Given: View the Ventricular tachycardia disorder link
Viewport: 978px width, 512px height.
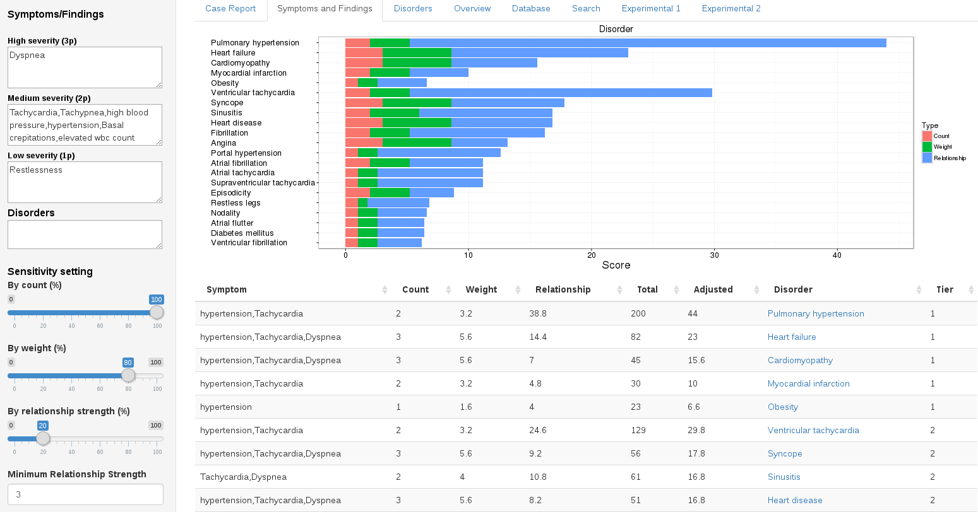Looking at the screenshot, I should 813,431.
